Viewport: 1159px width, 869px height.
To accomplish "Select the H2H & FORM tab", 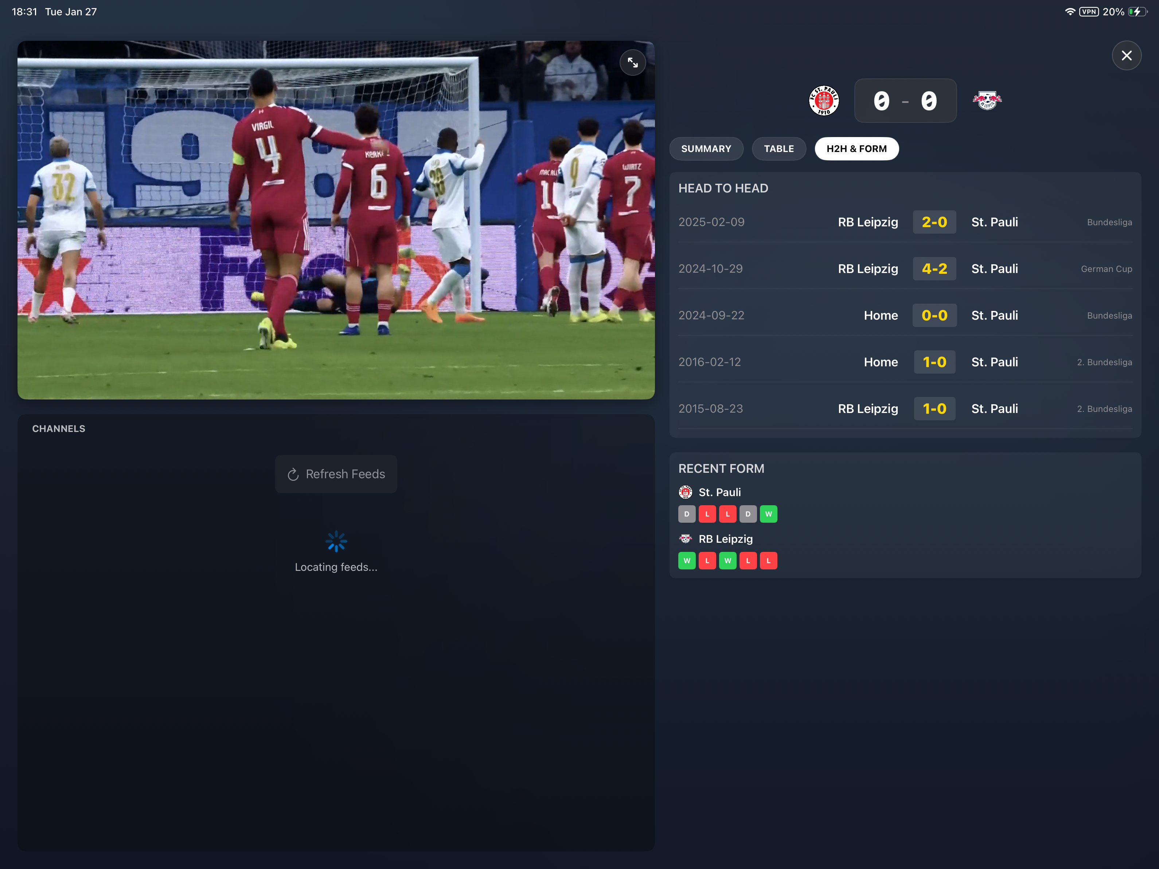I will pyautogui.click(x=856, y=148).
